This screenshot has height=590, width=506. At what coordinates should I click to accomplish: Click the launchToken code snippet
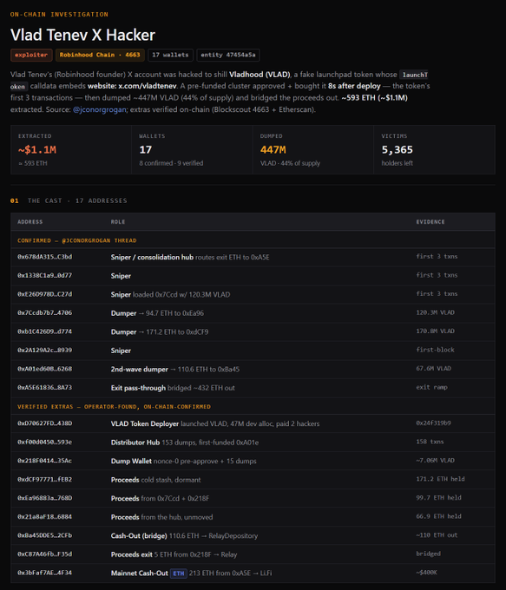point(415,75)
